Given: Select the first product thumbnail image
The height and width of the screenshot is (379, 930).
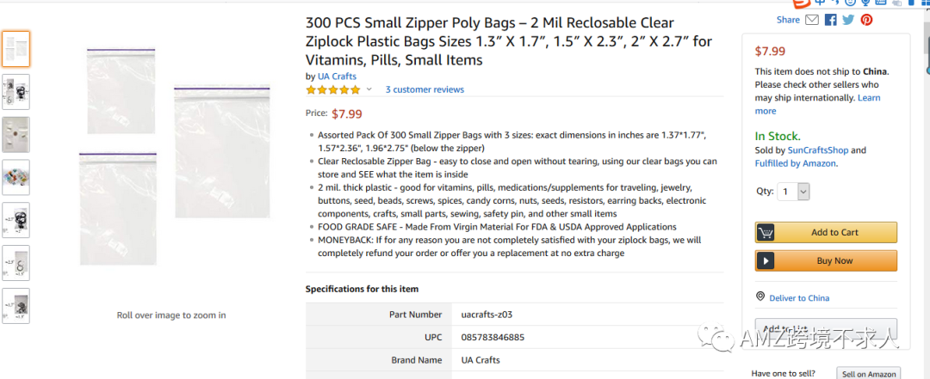Looking at the screenshot, I should coord(15,49).
